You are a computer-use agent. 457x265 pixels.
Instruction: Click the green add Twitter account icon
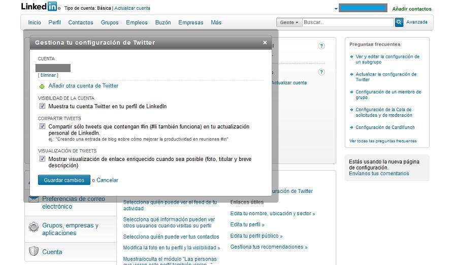click(x=42, y=86)
